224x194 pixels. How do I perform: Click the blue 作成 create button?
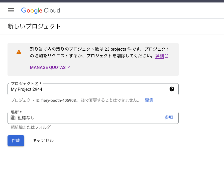16,141
